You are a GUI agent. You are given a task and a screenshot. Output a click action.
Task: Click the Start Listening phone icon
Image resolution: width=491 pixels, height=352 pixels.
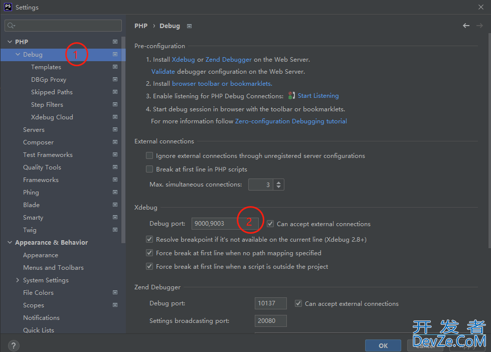(291, 95)
